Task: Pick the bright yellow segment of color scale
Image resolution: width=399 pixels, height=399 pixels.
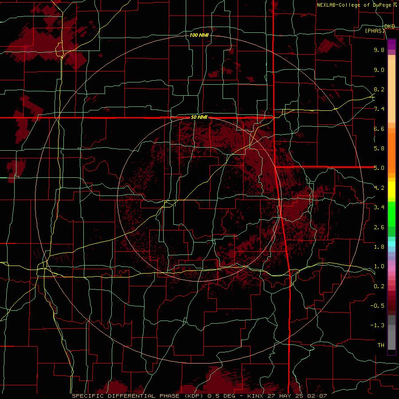Action: (x=391, y=190)
